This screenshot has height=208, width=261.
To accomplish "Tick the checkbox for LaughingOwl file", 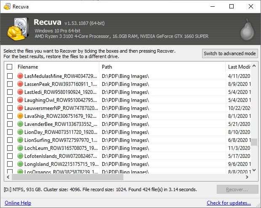I will (x=10, y=100).
